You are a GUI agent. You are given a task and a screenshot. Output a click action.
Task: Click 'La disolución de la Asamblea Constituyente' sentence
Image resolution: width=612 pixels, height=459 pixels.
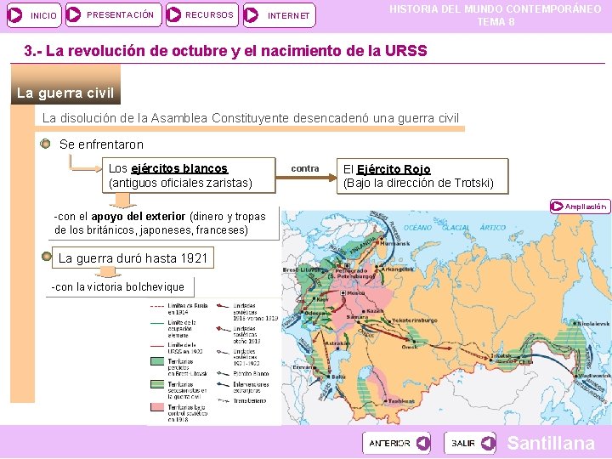pos(250,118)
